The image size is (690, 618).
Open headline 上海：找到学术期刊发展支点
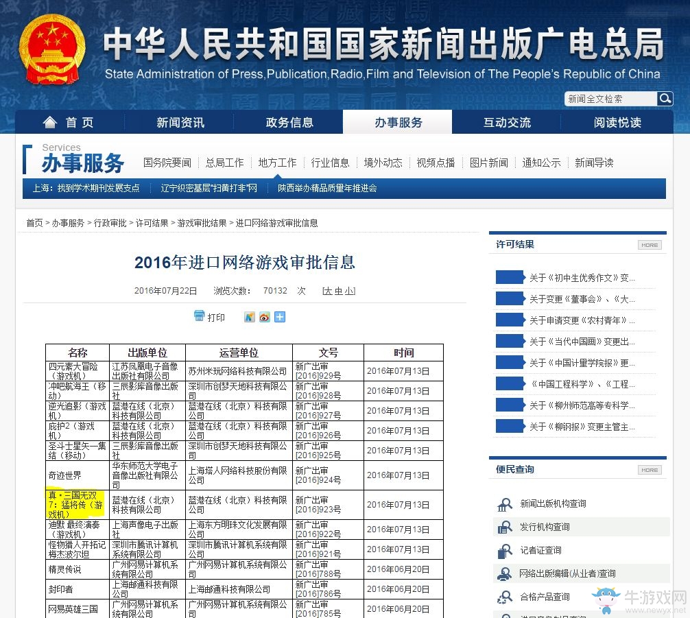pos(86,189)
